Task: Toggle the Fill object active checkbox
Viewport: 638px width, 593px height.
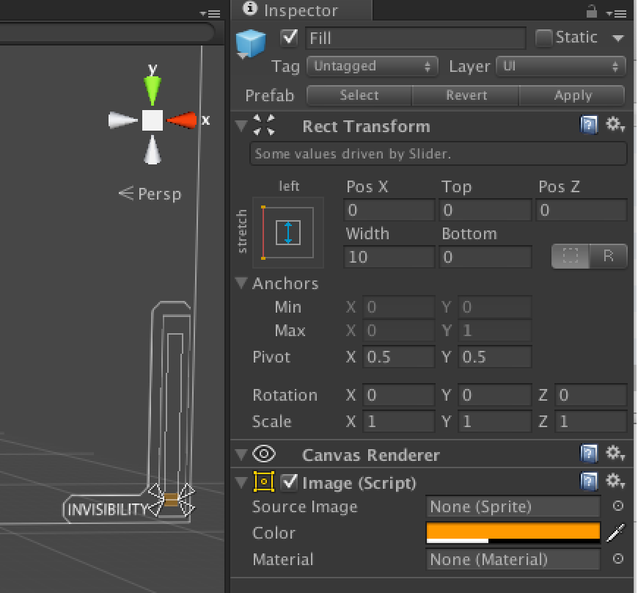Action: [290, 37]
